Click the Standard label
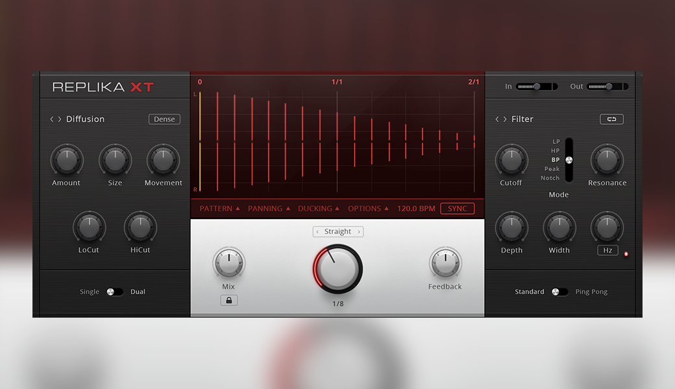This screenshot has width=675, height=389. tap(530, 292)
